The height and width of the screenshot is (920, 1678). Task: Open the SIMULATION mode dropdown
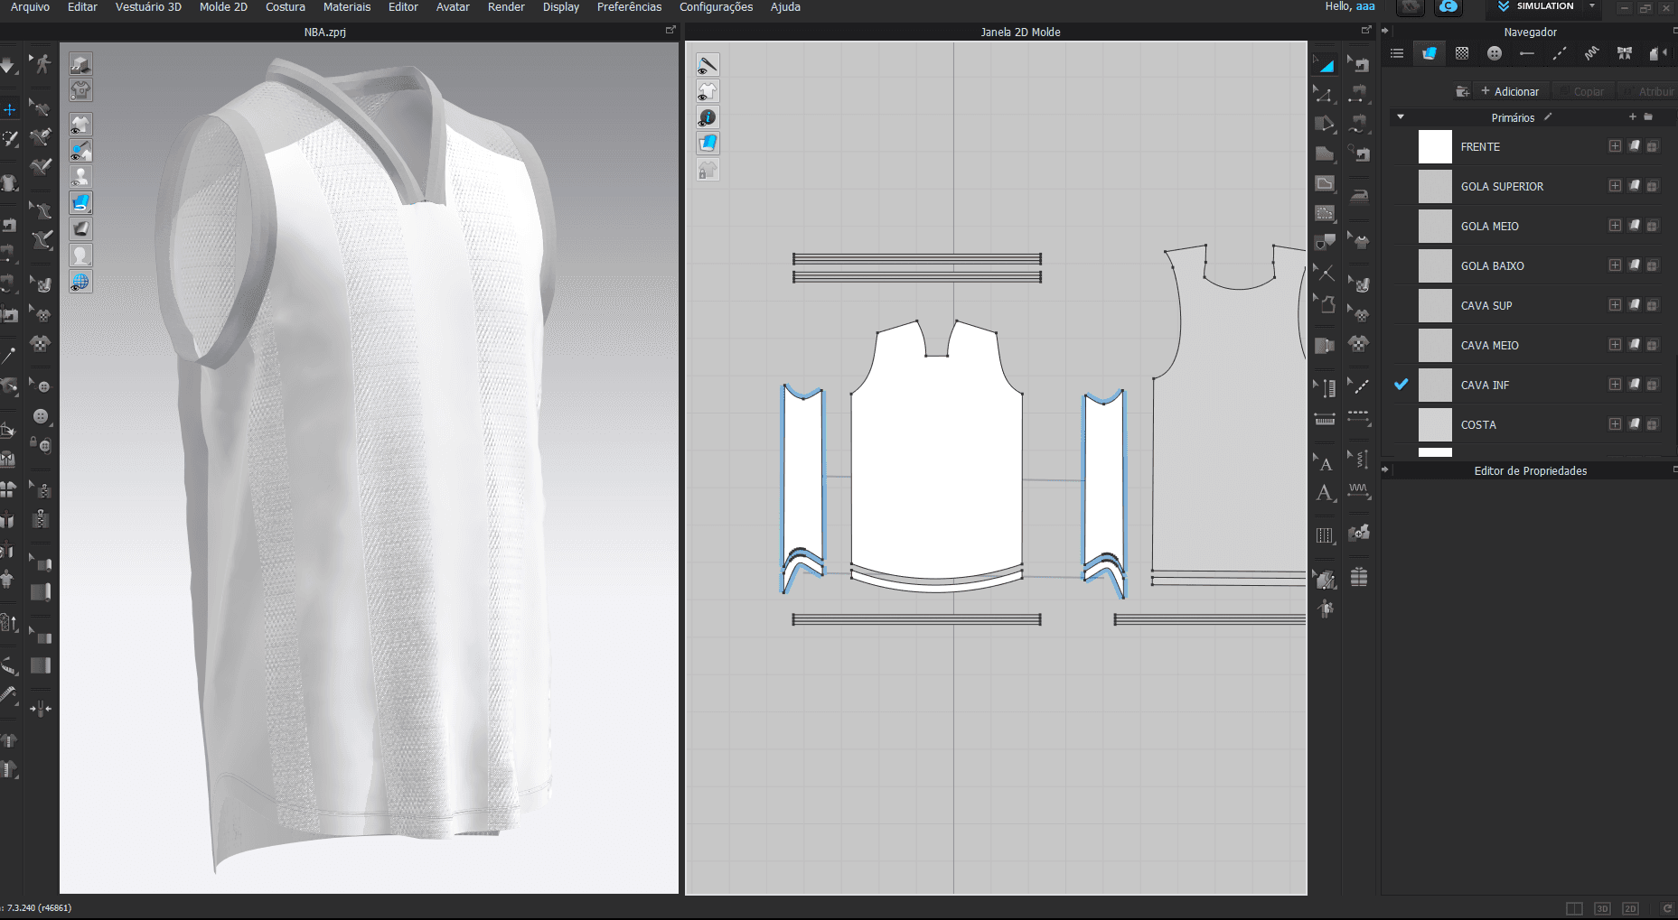1592,6
